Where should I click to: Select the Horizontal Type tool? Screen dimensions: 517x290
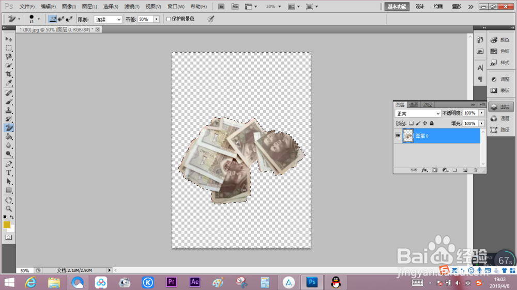[x=9, y=173]
